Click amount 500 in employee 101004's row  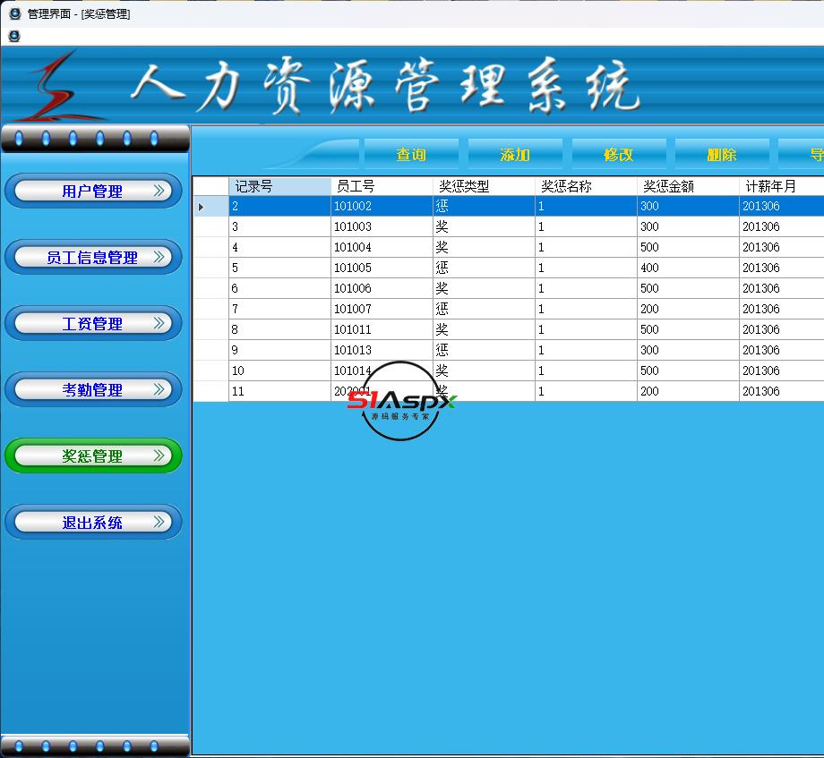(x=687, y=247)
